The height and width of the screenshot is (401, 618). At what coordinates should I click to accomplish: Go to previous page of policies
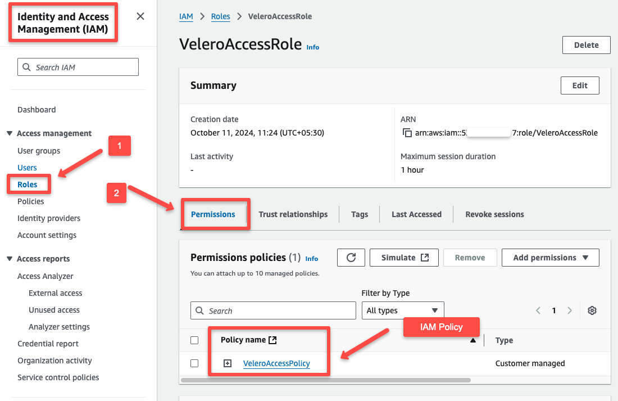coord(538,310)
